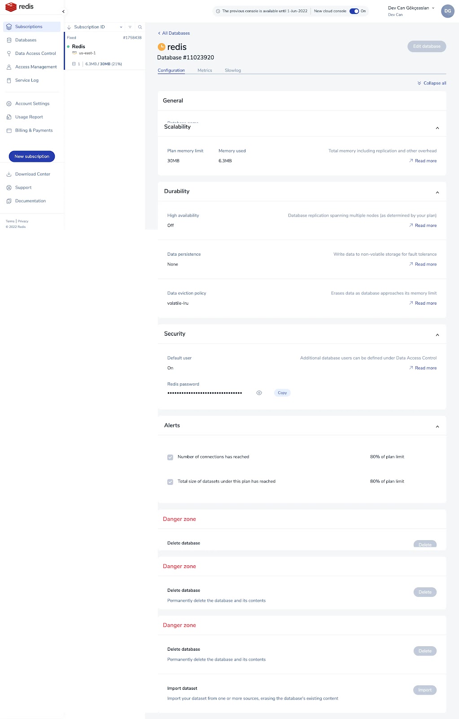Open the Subscription ID sort dropdown
Image resolution: width=459 pixels, height=719 pixels.
(x=121, y=27)
